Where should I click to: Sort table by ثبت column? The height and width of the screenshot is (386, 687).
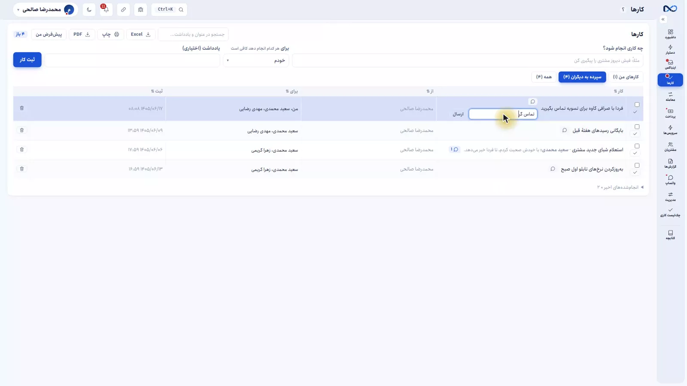(x=157, y=91)
